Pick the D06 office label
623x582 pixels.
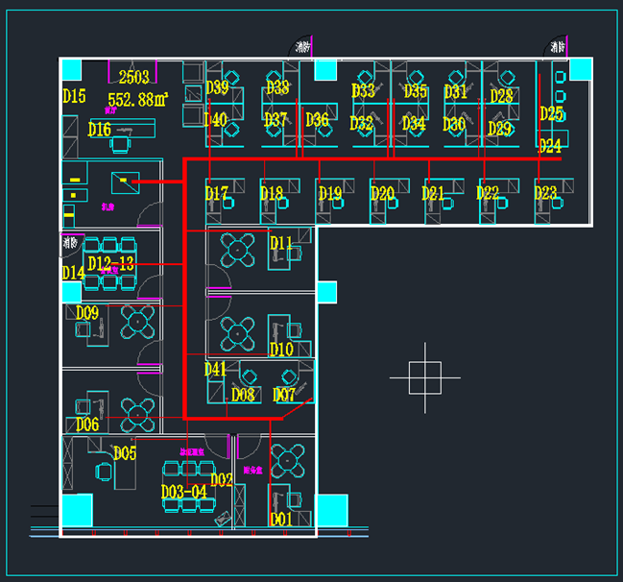87,424
